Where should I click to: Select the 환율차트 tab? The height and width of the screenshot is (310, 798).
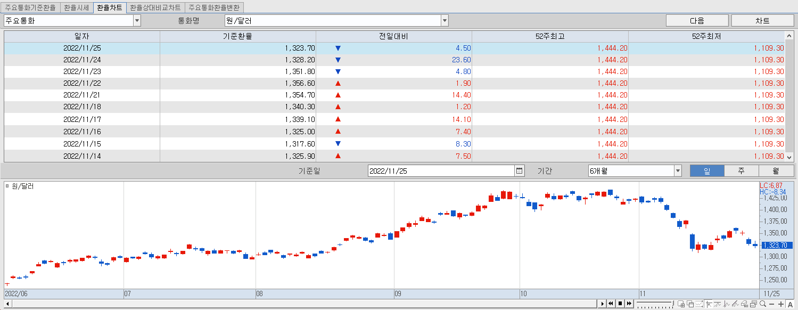tap(109, 8)
